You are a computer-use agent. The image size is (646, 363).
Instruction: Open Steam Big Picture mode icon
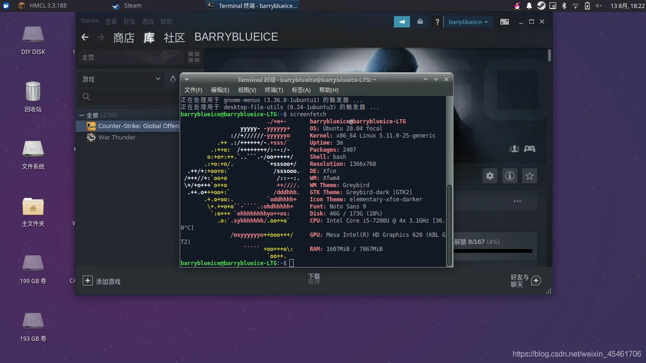point(504,22)
